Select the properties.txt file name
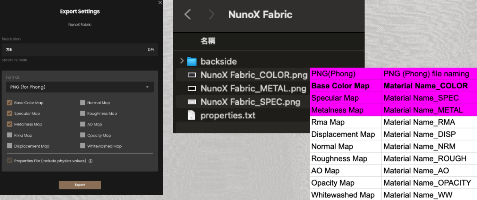477x200 pixels. 228,116
